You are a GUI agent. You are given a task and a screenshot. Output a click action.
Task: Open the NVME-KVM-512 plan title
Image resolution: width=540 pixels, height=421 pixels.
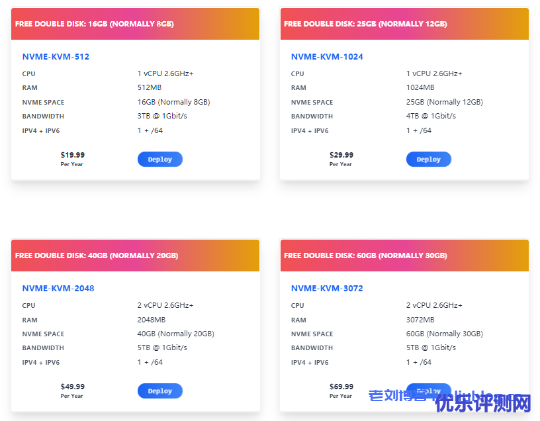(x=56, y=57)
